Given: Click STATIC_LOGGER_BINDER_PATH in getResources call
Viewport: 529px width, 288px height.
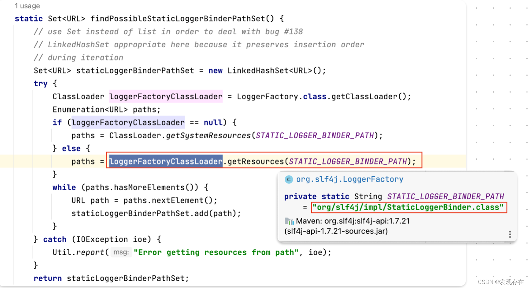Looking at the screenshot, I should pyautogui.click(x=348, y=161).
